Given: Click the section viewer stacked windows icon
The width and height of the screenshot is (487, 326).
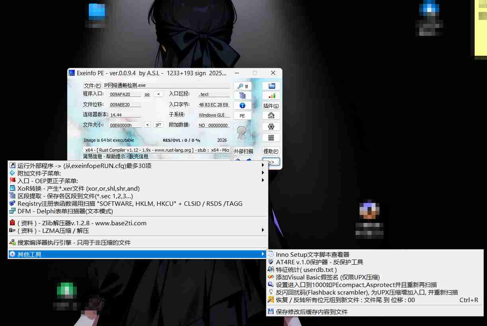Looking at the screenshot, I should coord(242,96).
